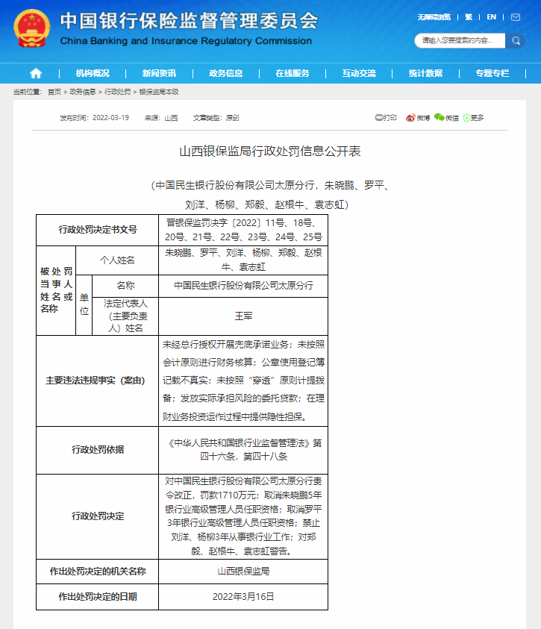Click the 个人姓名 label cell

point(117,260)
